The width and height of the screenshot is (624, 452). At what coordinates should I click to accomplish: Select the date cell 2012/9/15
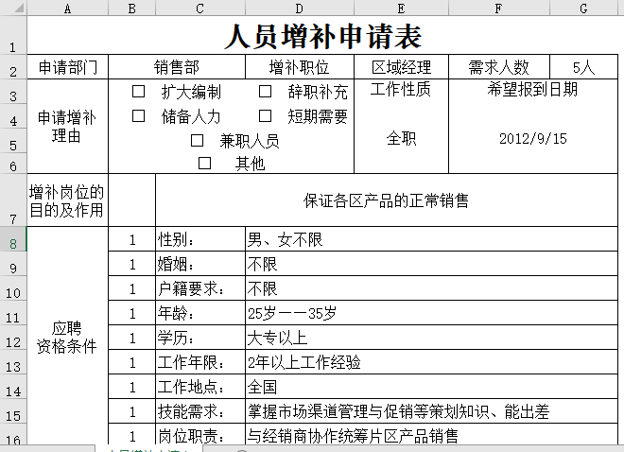[532, 138]
